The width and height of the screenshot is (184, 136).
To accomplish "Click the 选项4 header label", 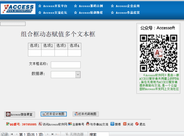I will 75,46.
